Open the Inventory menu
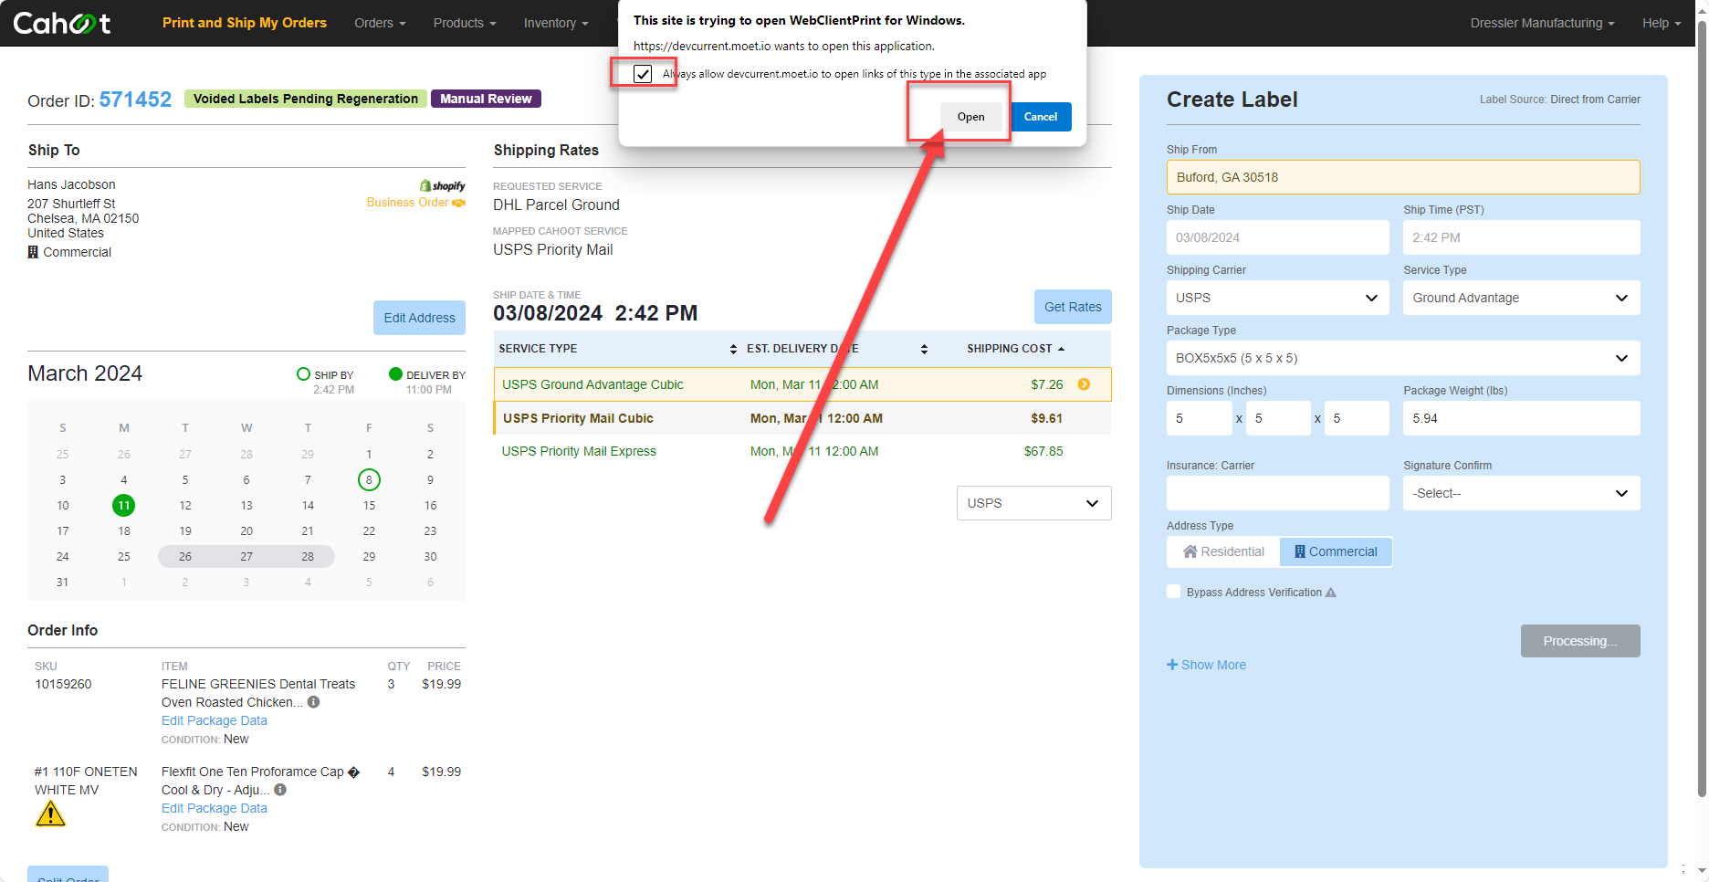 pyautogui.click(x=556, y=23)
